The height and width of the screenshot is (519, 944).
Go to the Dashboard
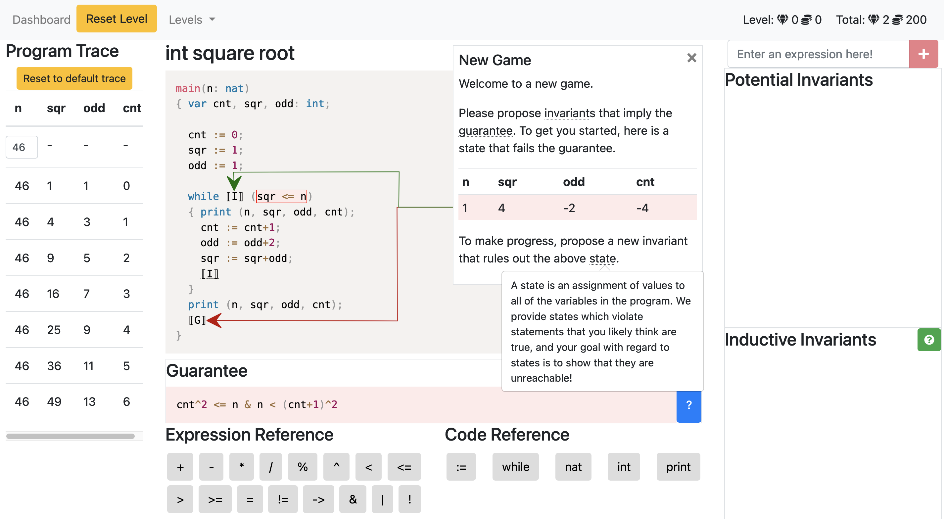[41, 20]
